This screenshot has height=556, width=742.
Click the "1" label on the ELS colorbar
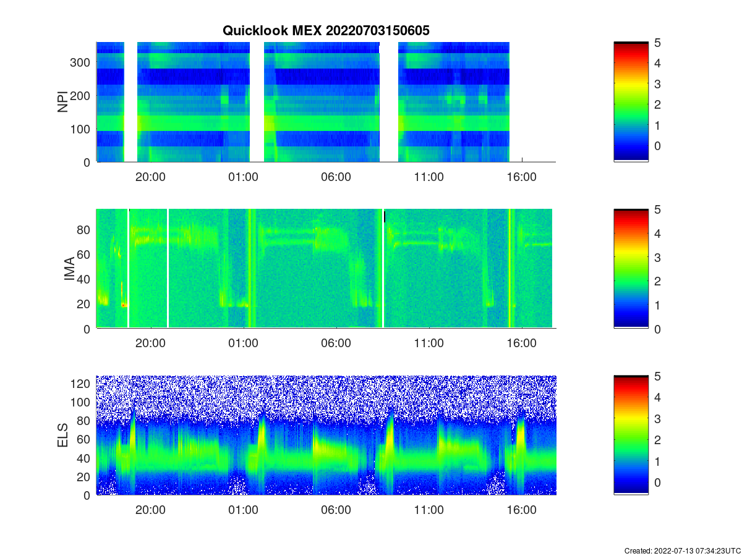click(x=658, y=461)
